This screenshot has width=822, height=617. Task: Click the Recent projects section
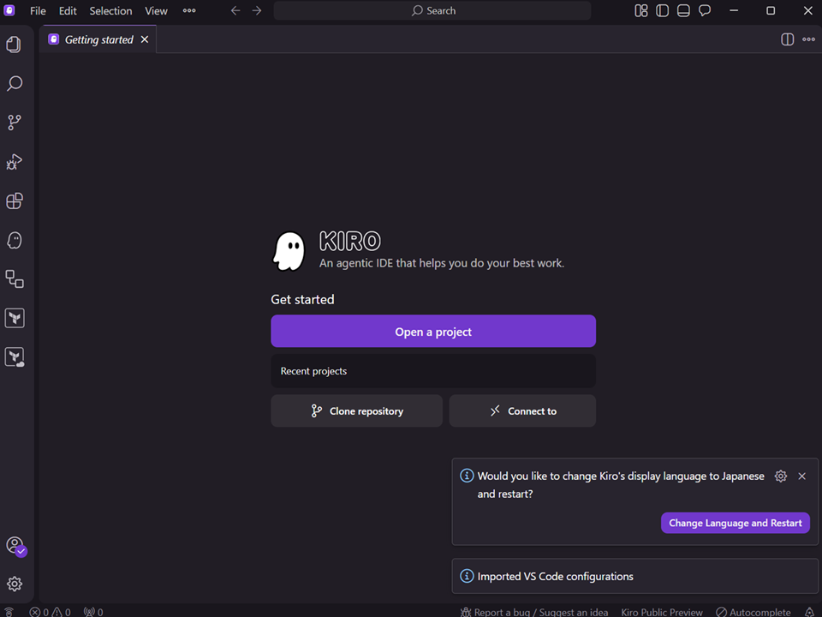pyautogui.click(x=433, y=371)
